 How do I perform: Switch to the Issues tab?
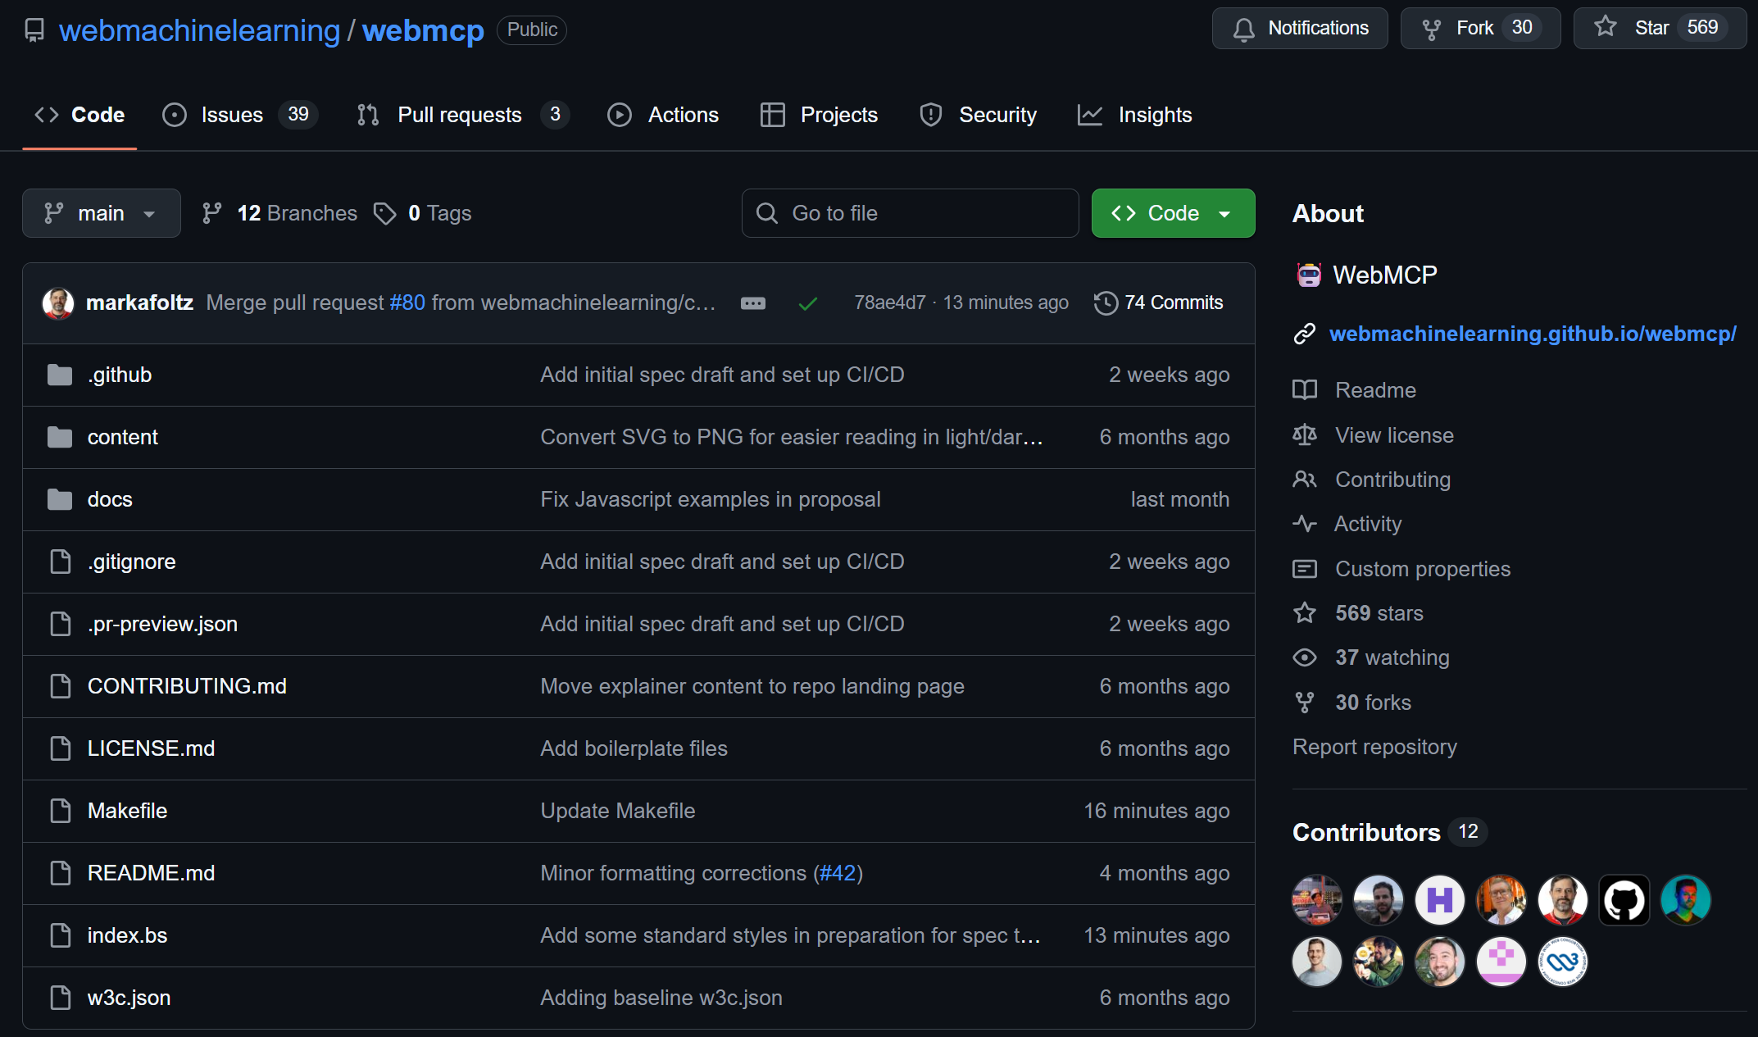233,115
